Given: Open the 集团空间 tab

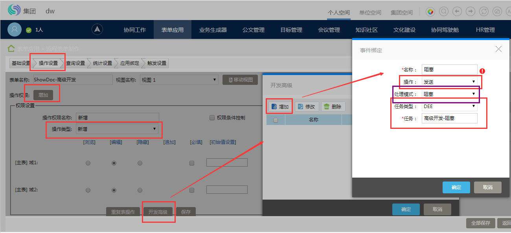Looking at the screenshot, I should 401,13.
